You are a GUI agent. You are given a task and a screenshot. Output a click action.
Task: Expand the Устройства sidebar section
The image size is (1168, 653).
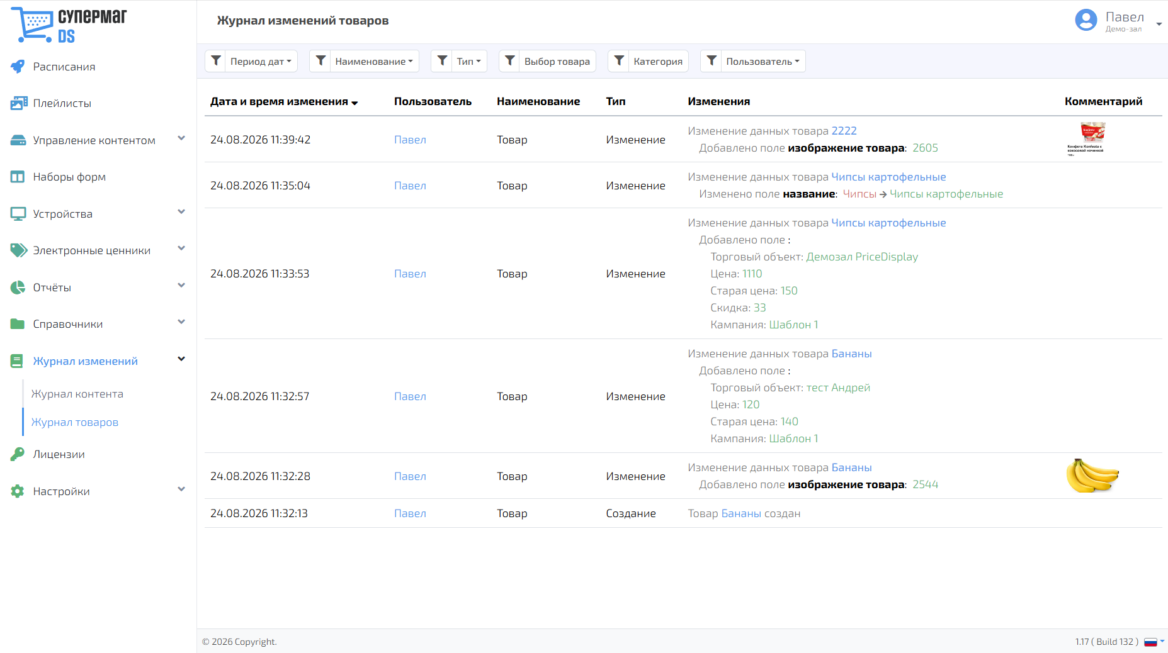pyautogui.click(x=181, y=212)
